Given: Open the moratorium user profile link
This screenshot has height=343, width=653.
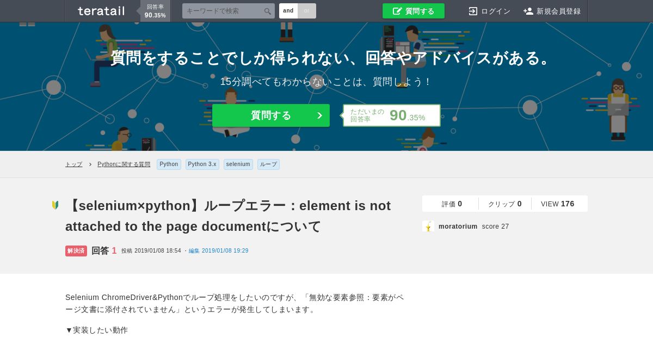Looking at the screenshot, I should [458, 226].
